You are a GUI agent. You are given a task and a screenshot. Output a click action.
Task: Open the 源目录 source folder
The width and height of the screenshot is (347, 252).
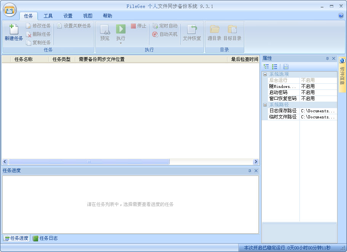215,33
